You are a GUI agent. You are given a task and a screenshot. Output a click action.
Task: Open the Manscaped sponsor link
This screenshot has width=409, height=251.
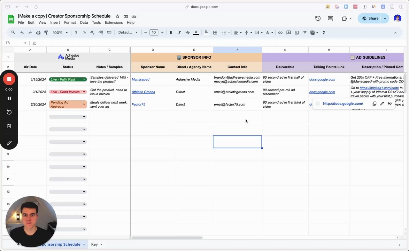coord(141,79)
